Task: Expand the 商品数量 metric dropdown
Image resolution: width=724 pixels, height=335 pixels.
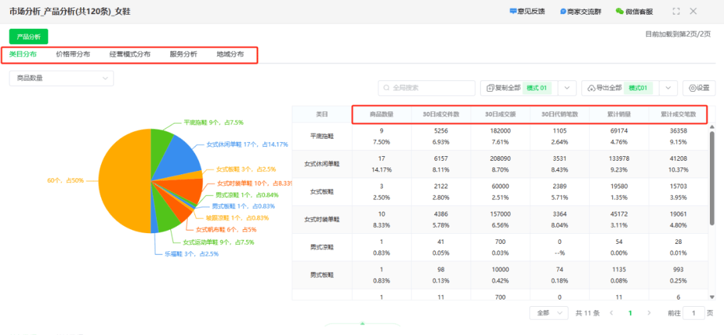Action: click(62, 78)
